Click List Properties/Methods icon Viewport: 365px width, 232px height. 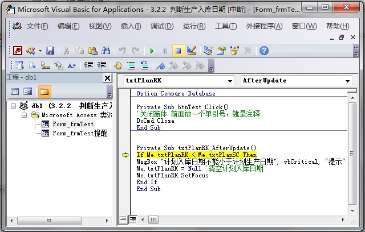(x=19, y=65)
